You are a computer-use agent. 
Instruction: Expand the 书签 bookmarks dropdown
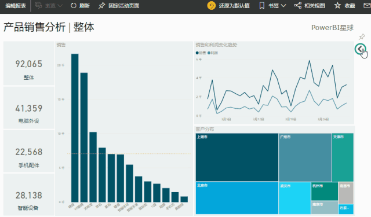272,6
